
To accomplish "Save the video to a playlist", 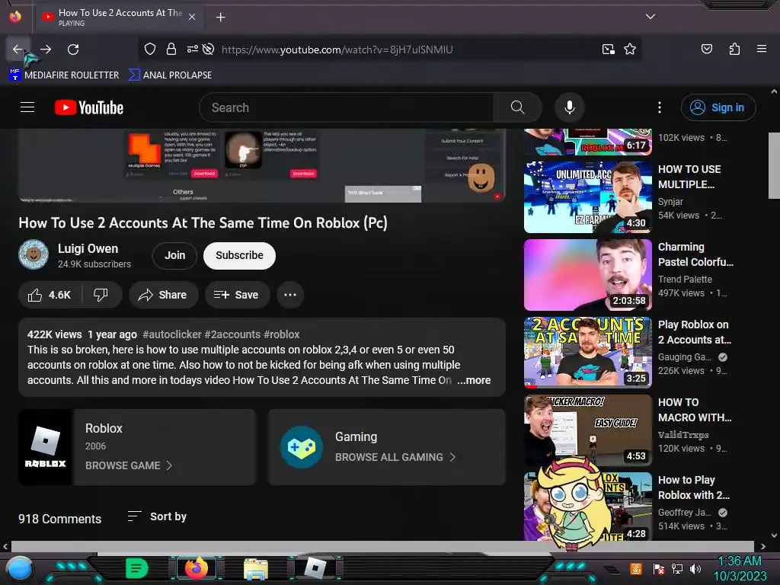I will [238, 295].
